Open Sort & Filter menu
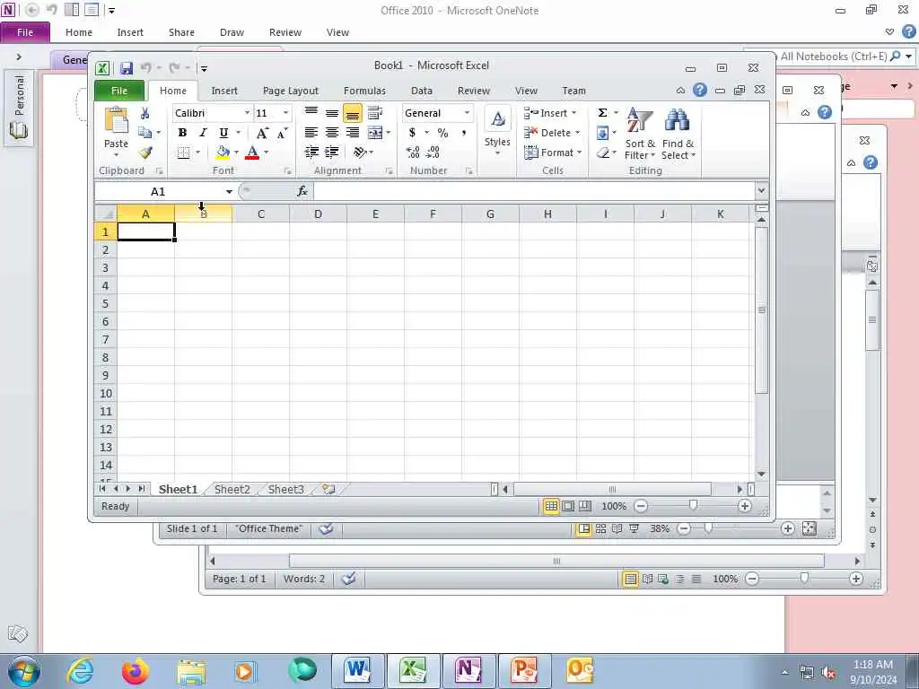 click(639, 134)
